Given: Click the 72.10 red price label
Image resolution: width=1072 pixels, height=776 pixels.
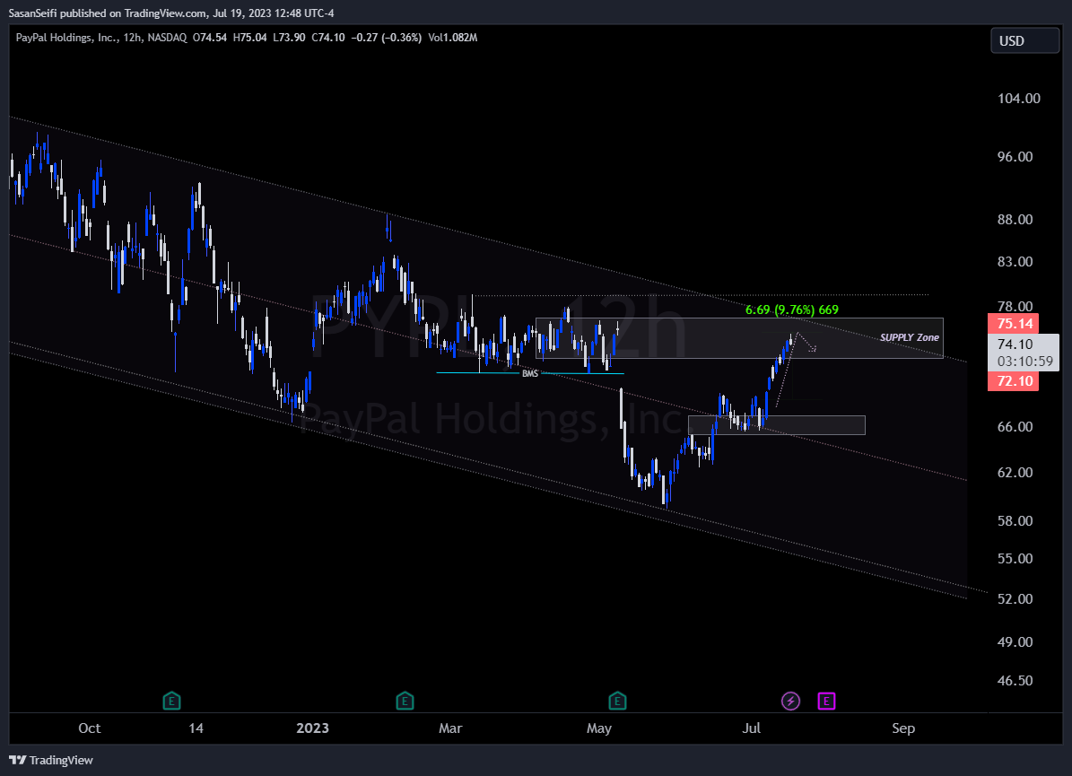Looking at the screenshot, I should click(x=1014, y=380).
